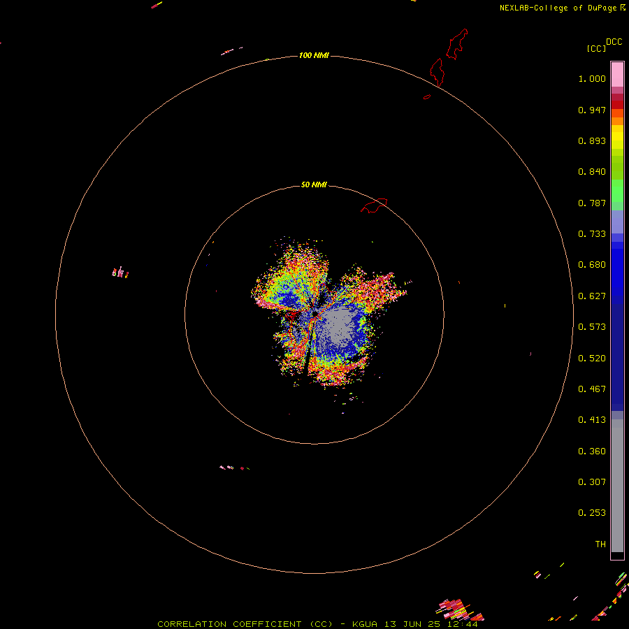Click the [CC] units label
This screenshot has width=629, height=629.
coord(596,48)
